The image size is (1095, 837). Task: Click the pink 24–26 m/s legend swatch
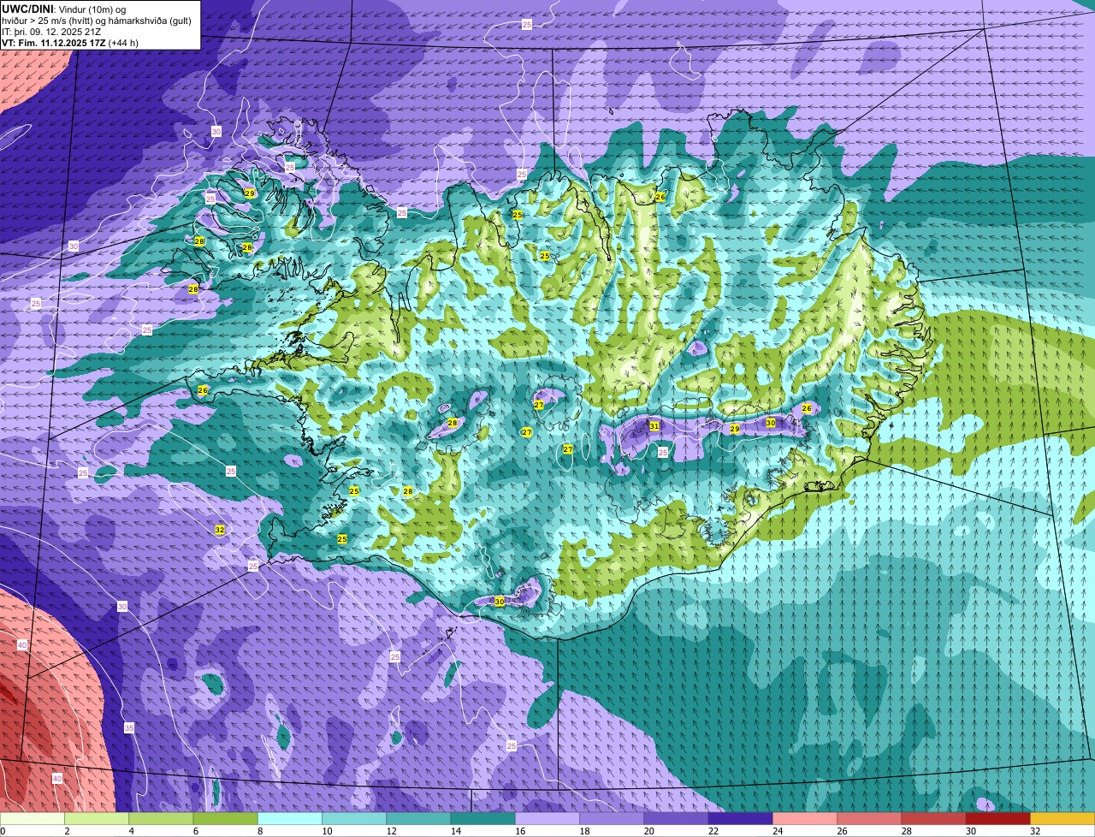pos(805,818)
